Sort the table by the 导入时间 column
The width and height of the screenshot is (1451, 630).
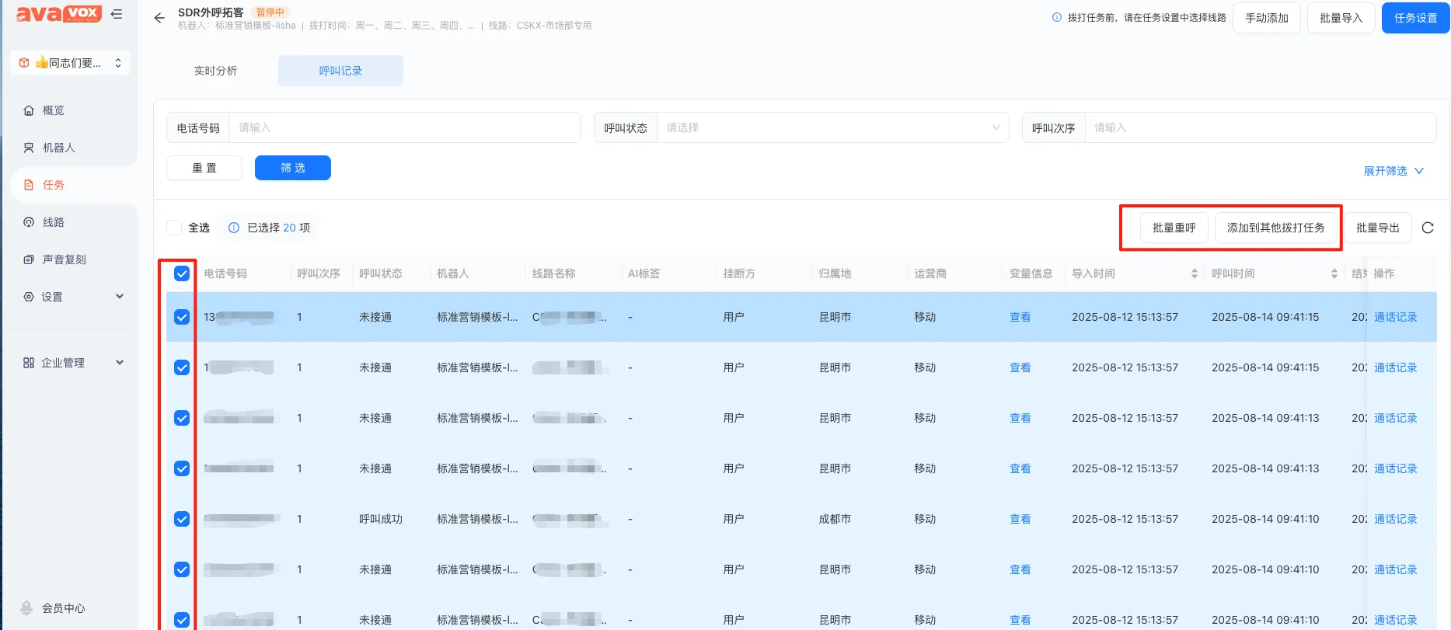(1194, 273)
